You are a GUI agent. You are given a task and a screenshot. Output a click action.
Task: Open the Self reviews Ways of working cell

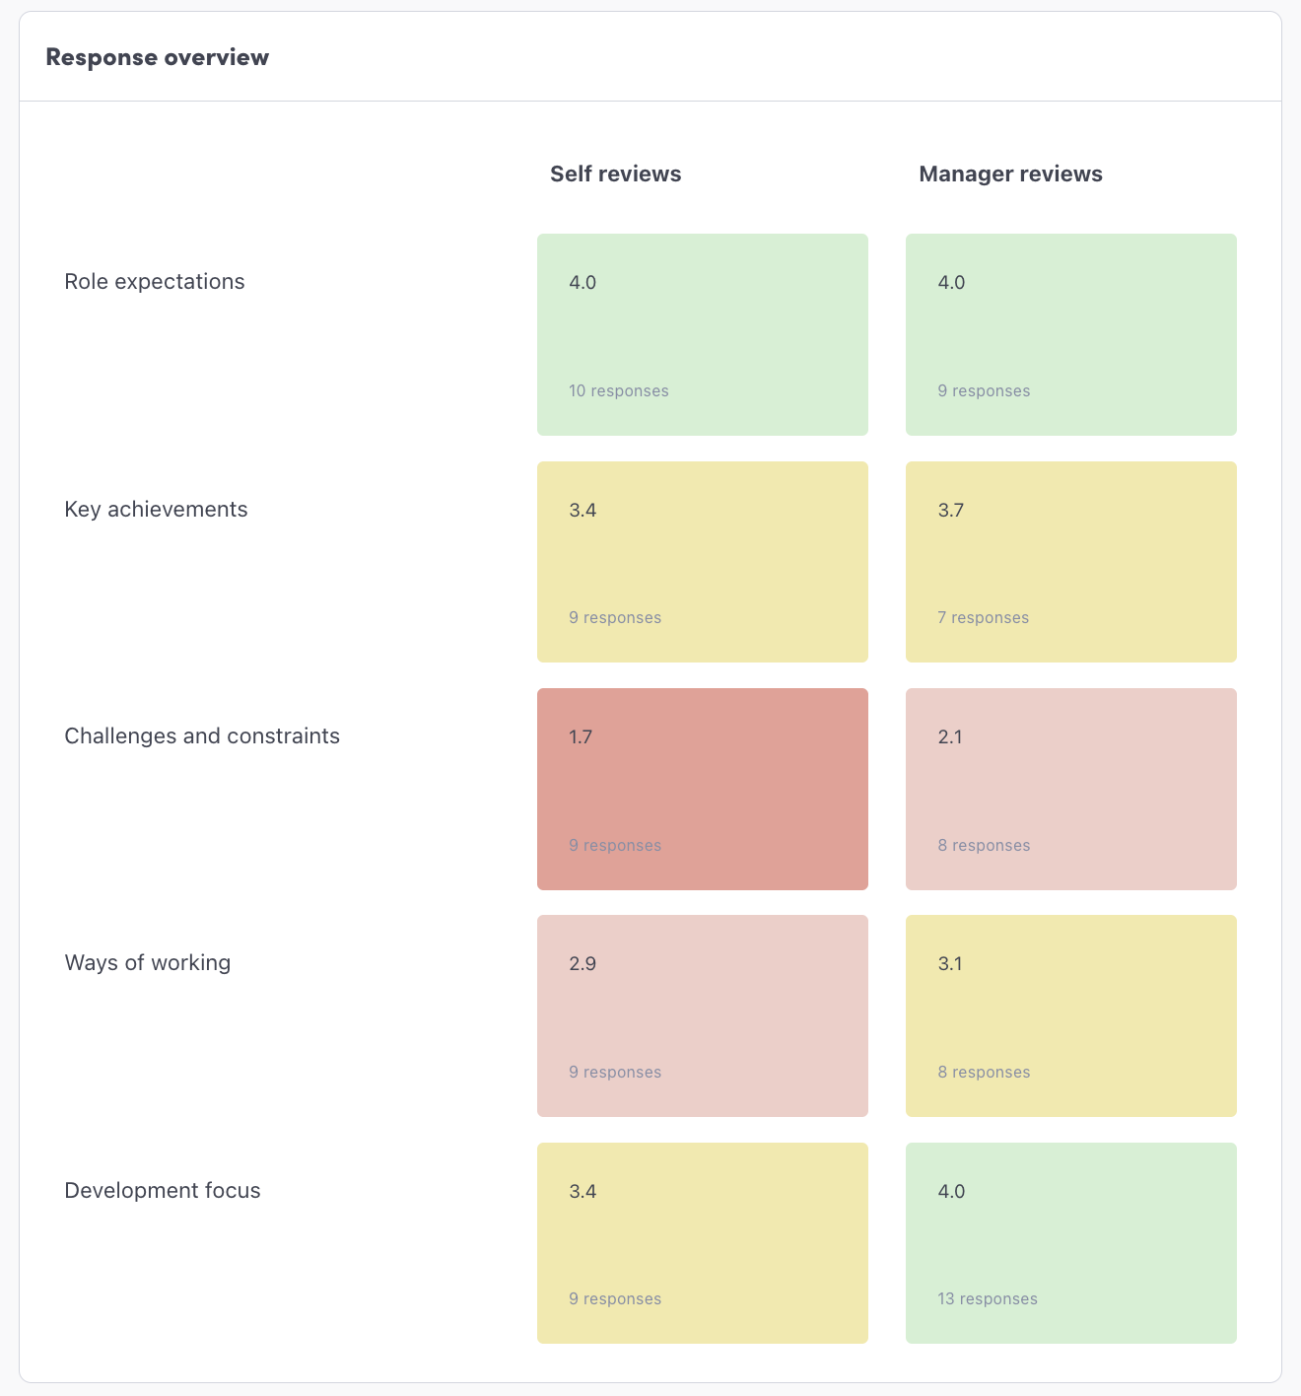tap(702, 1015)
